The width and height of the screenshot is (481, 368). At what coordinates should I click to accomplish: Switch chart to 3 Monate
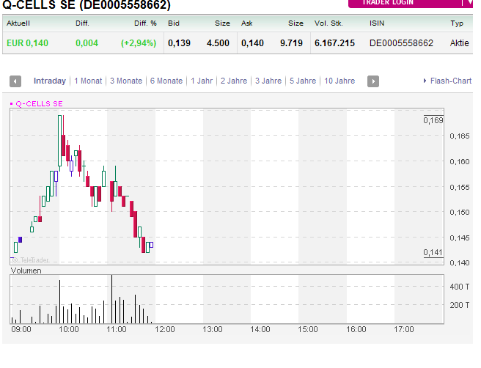click(126, 81)
